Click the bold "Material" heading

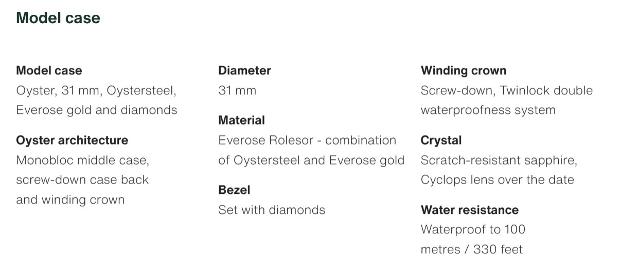(x=241, y=121)
